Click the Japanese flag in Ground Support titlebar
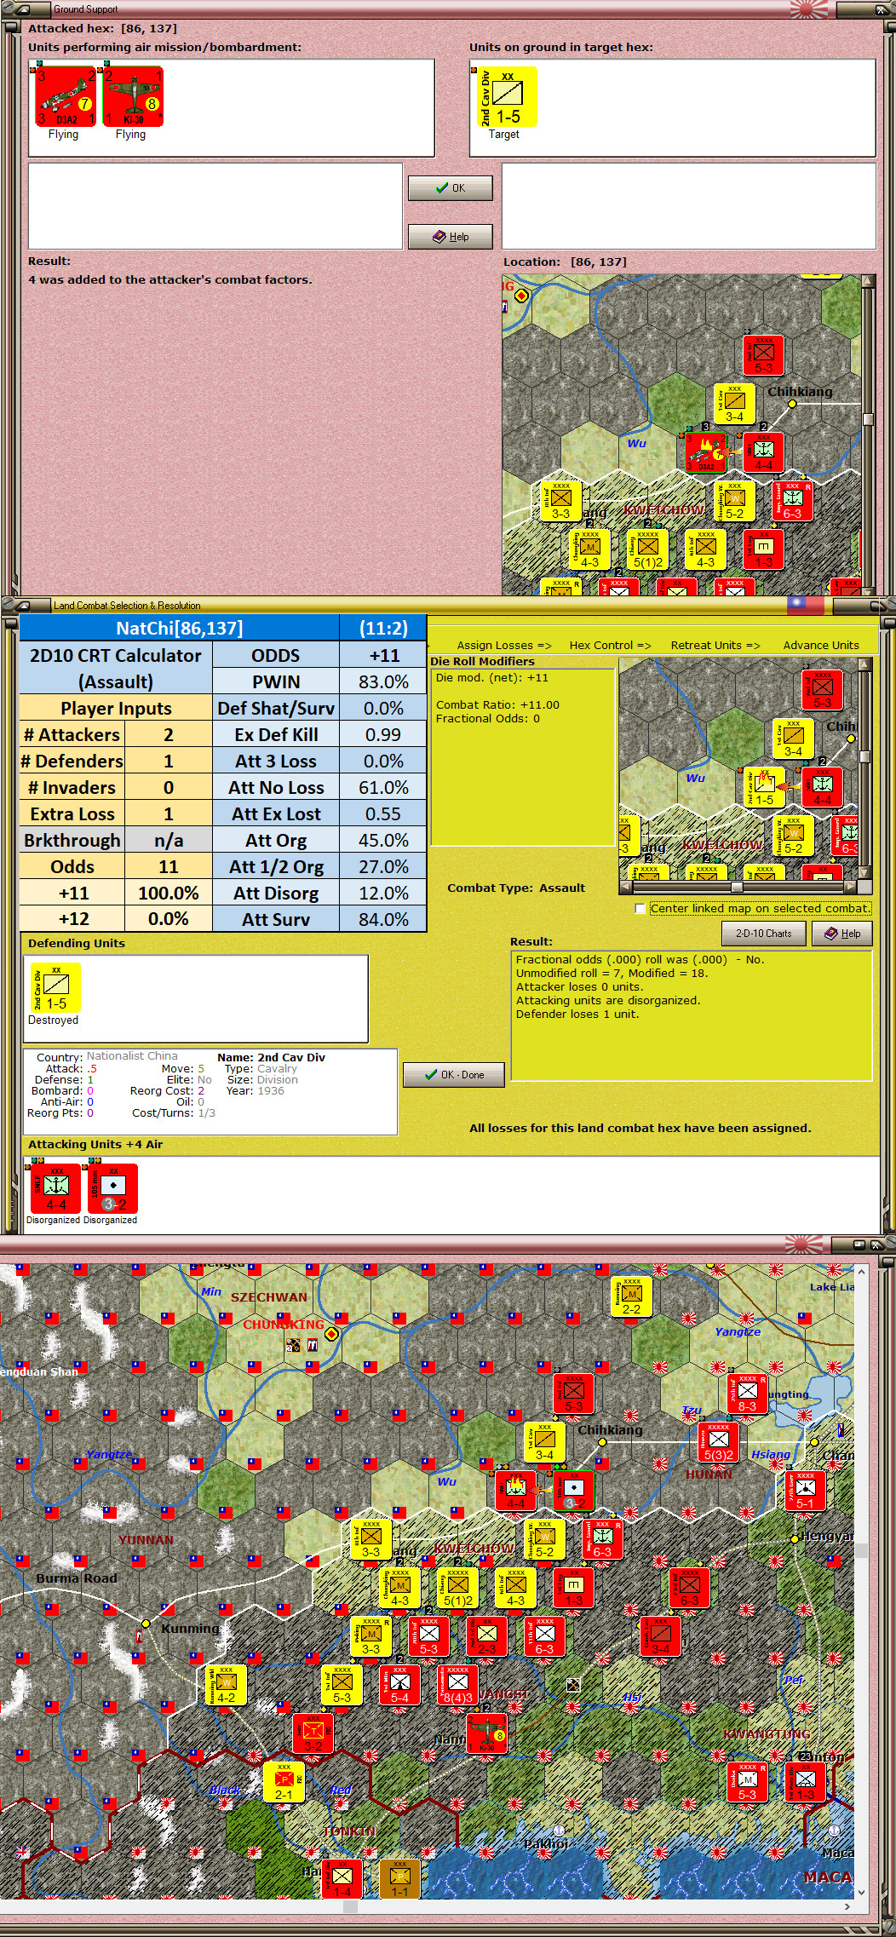896x1937 pixels. tap(808, 9)
